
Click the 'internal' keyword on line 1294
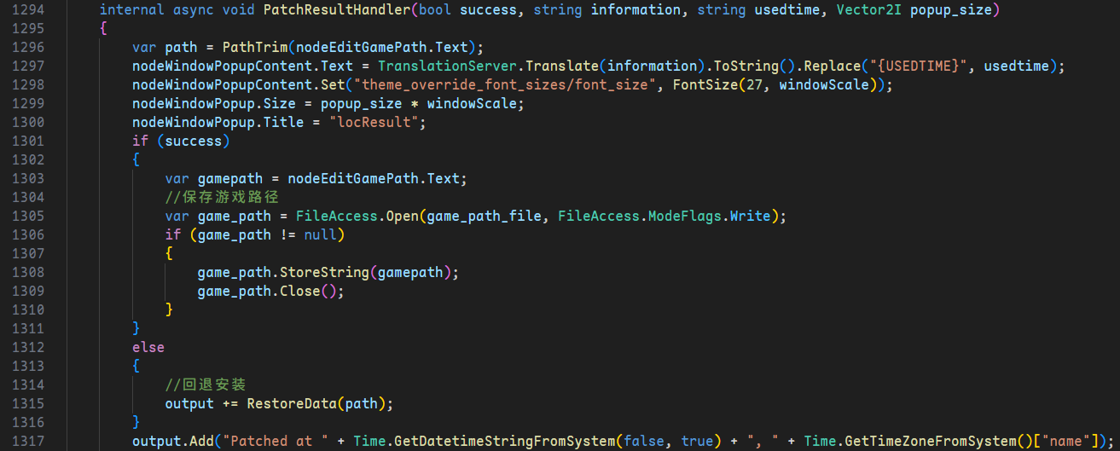coord(132,9)
